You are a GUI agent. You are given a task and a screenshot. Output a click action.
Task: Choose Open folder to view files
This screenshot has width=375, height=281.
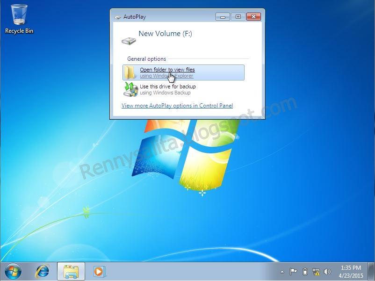(x=183, y=72)
